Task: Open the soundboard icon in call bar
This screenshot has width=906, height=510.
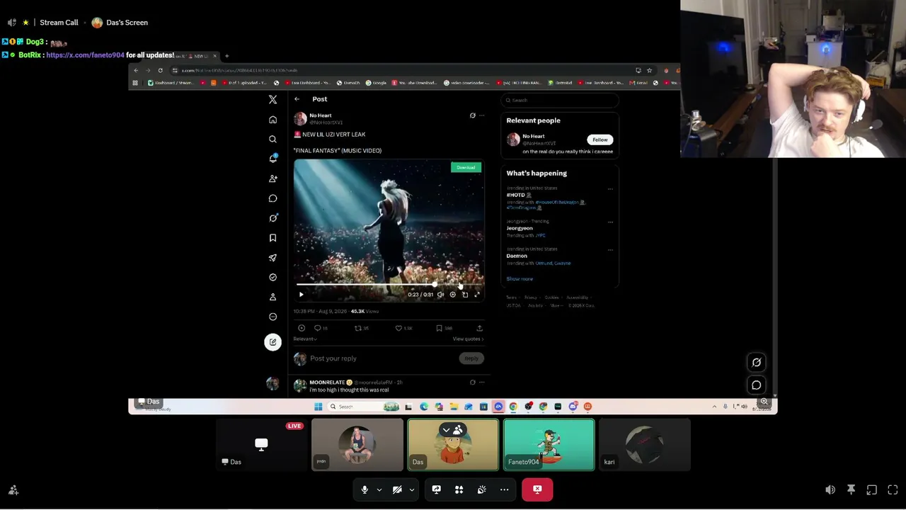Action: click(481, 489)
